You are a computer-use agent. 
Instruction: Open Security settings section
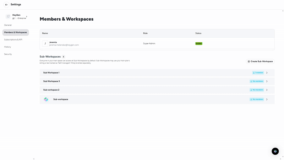tap(8, 54)
